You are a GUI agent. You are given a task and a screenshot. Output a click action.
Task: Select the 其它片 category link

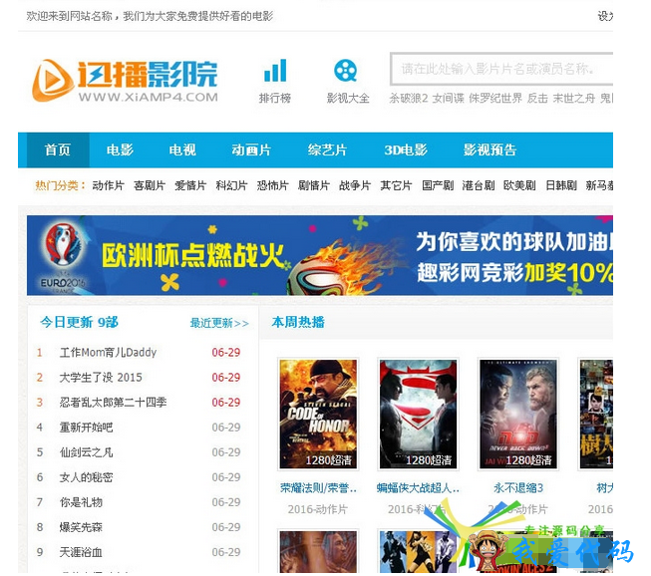(x=396, y=185)
